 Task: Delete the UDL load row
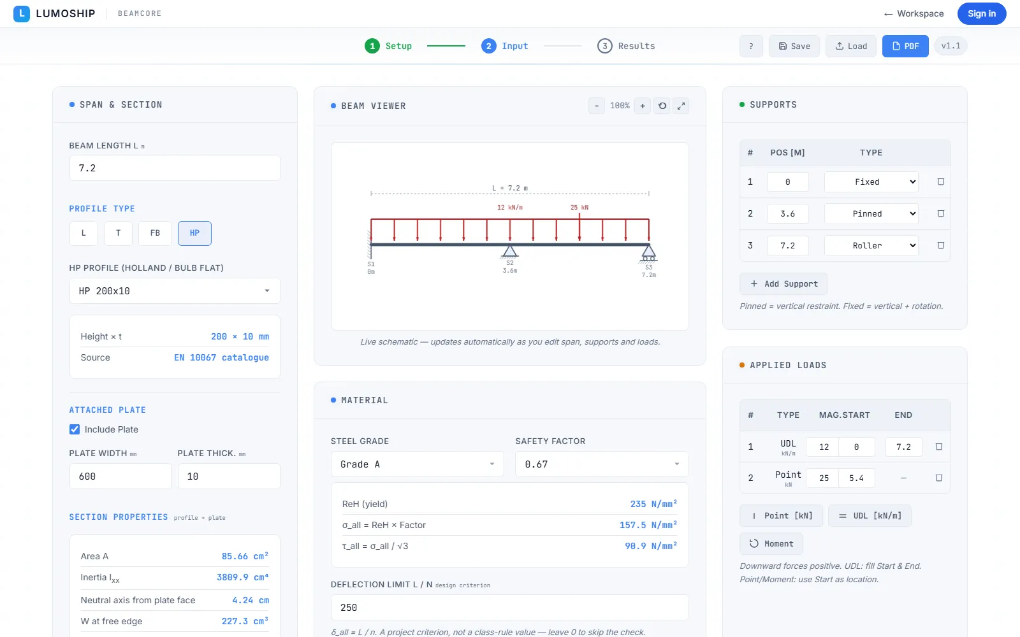coord(938,447)
